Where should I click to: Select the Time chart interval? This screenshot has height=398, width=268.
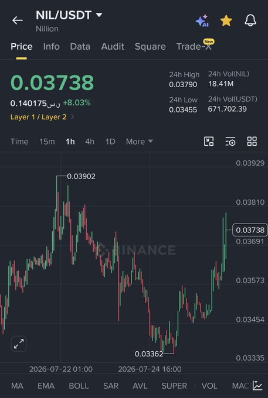point(19,142)
